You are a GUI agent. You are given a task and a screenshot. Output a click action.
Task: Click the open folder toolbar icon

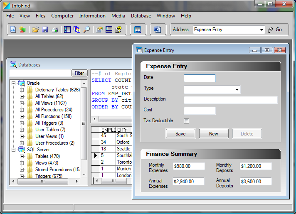tap(35, 30)
